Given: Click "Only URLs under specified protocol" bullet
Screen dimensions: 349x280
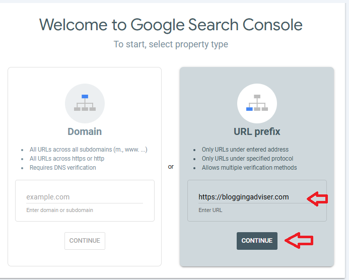Looking at the screenshot, I should point(247,159).
